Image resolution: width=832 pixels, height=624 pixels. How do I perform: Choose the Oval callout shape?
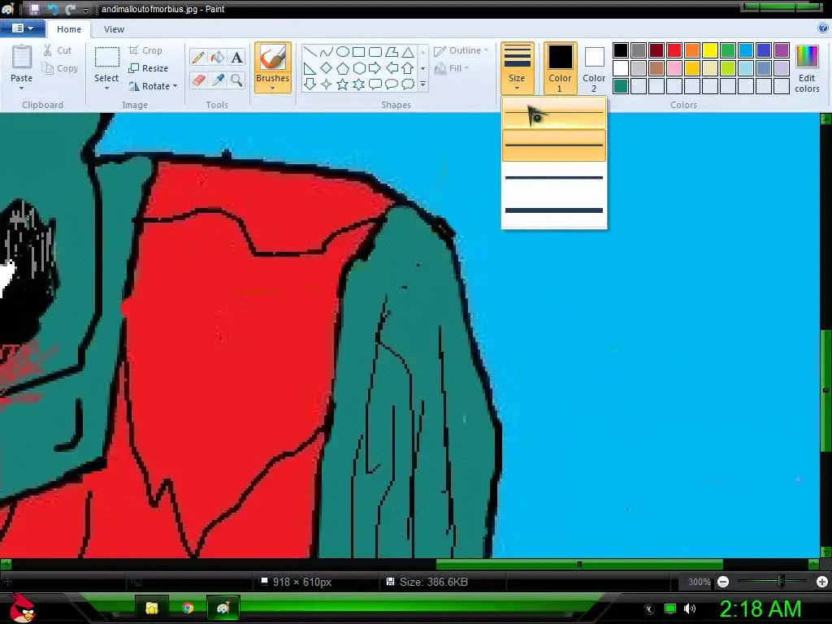tap(392, 84)
